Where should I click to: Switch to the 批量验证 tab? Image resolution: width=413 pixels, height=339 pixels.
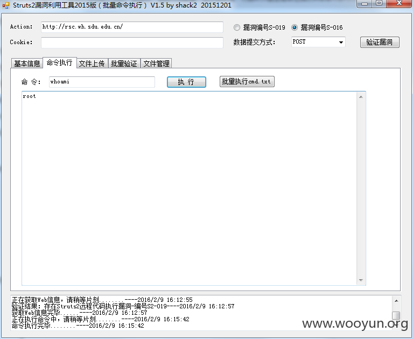124,63
